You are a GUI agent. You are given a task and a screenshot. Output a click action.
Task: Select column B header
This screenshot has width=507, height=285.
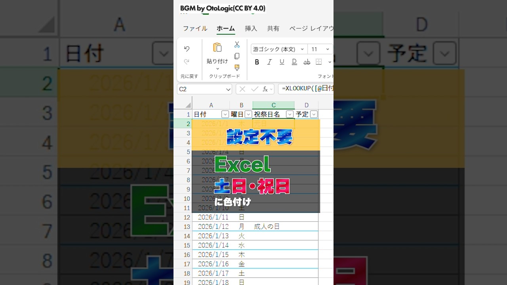[241, 105]
